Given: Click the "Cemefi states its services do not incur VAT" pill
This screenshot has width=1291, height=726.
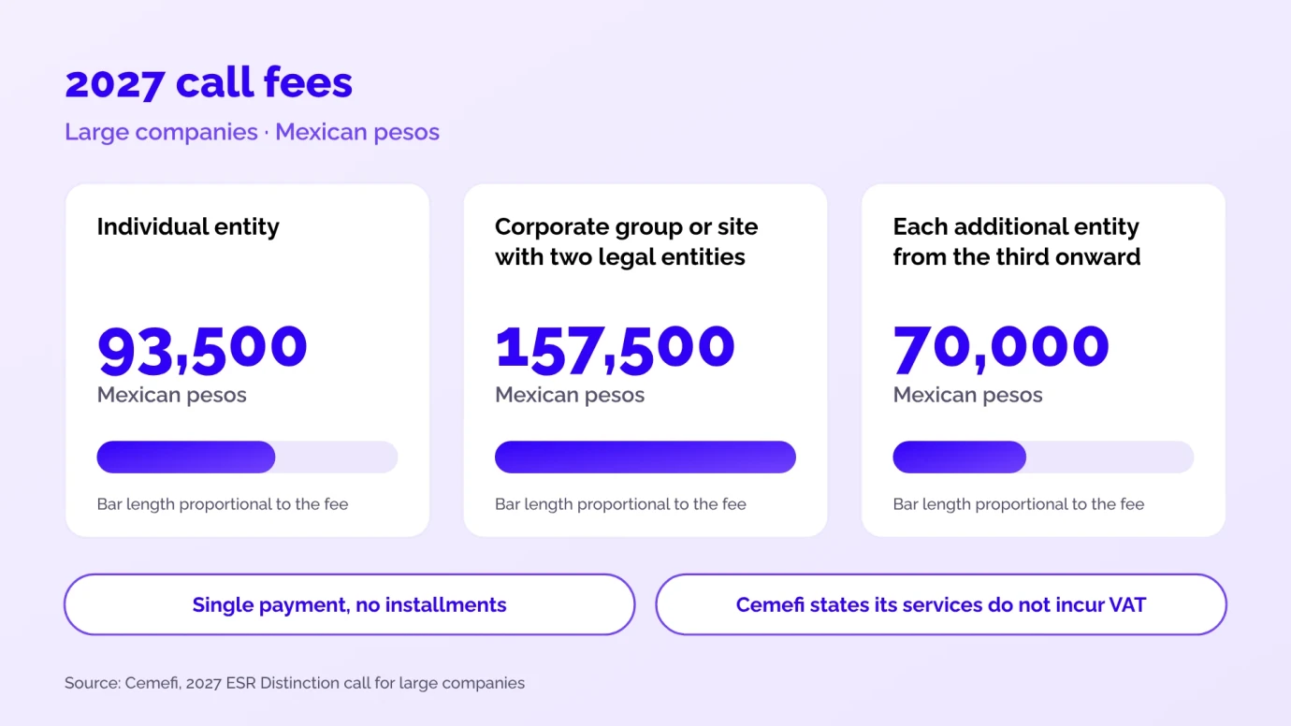Looking at the screenshot, I should (940, 604).
